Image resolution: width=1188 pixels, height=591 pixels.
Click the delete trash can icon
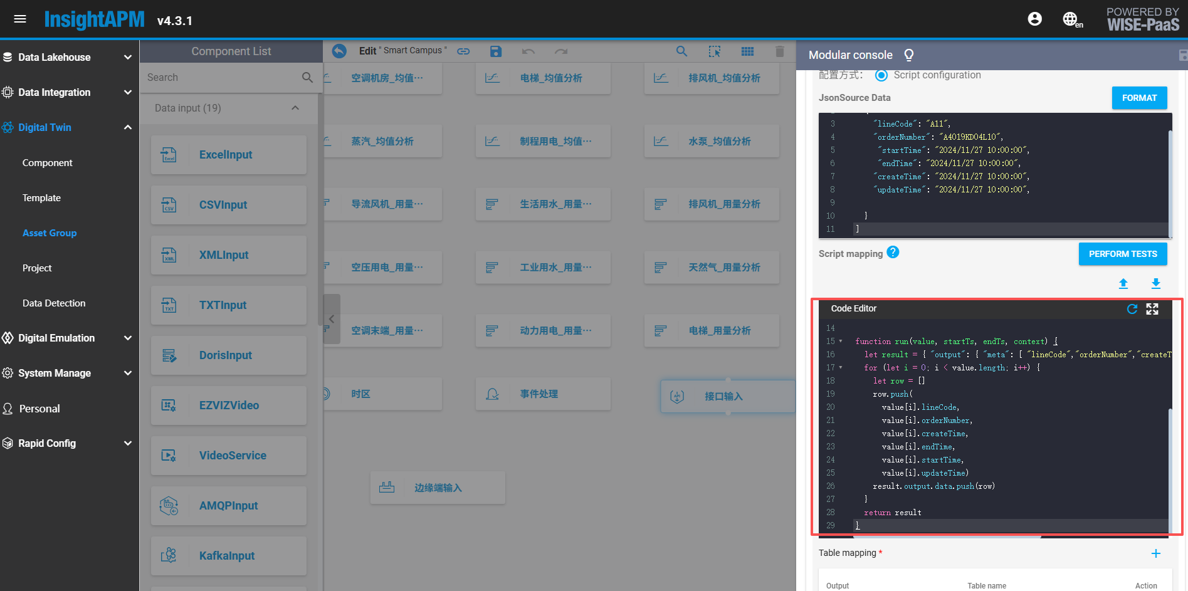click(779, 51)
